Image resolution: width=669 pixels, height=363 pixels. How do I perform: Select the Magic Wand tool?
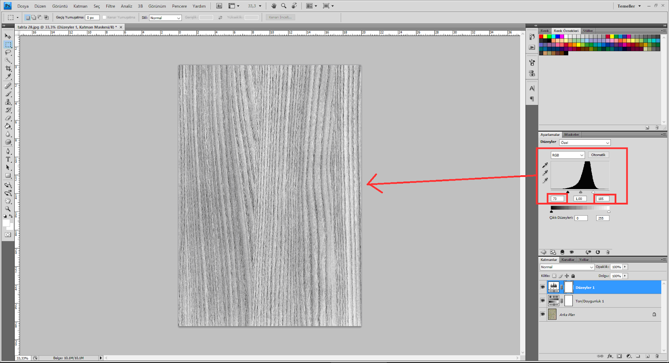click(x=8, y=61)
